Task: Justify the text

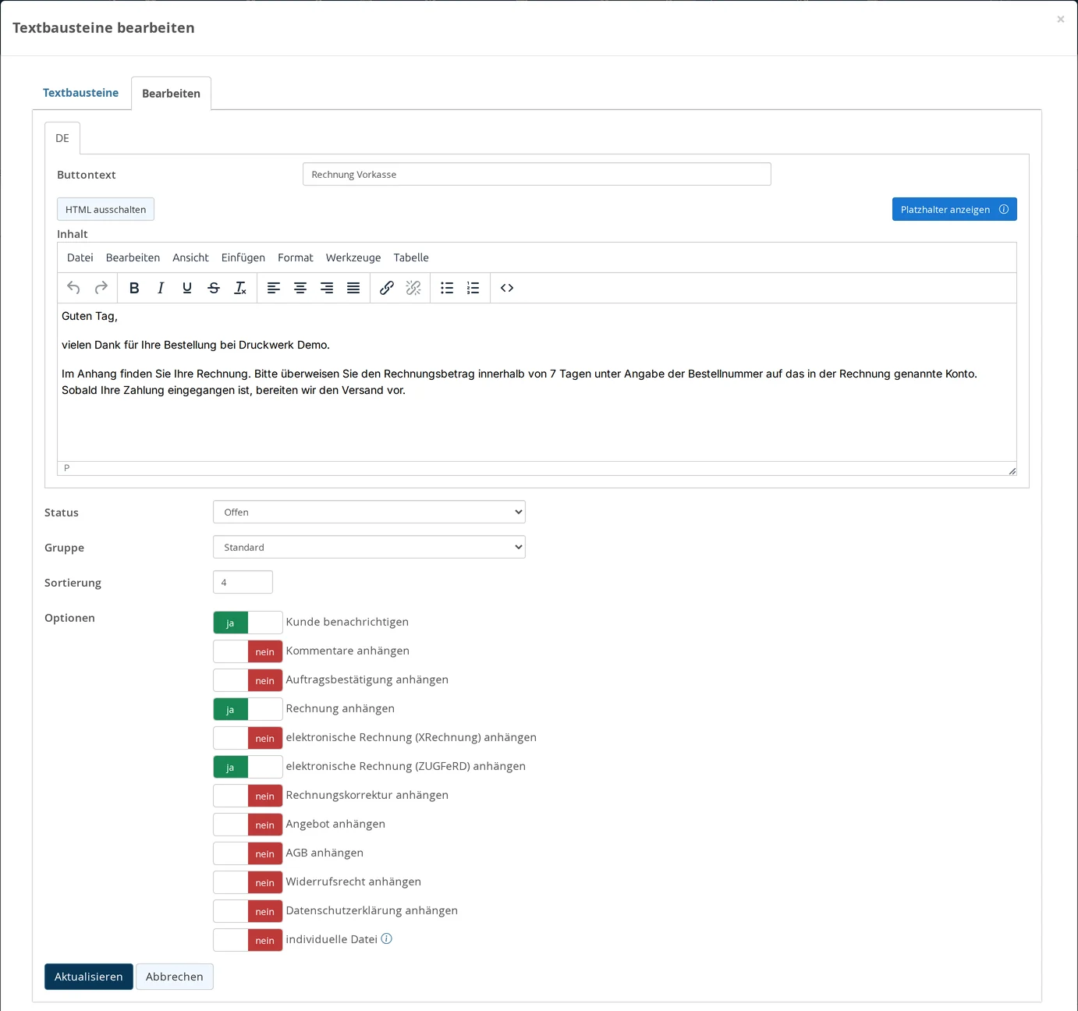Action: click(x=353, y=288)
